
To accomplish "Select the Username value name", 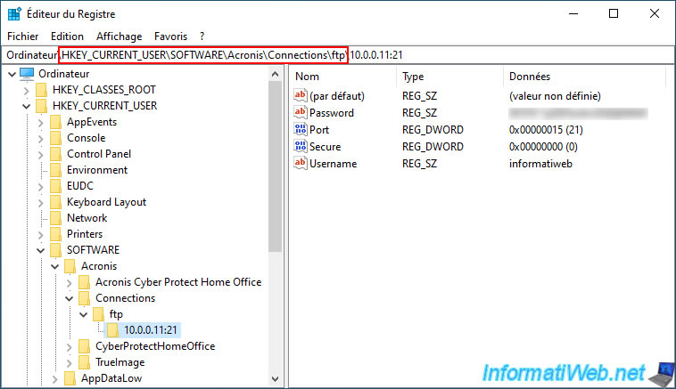I will click(x=334, y=164).
